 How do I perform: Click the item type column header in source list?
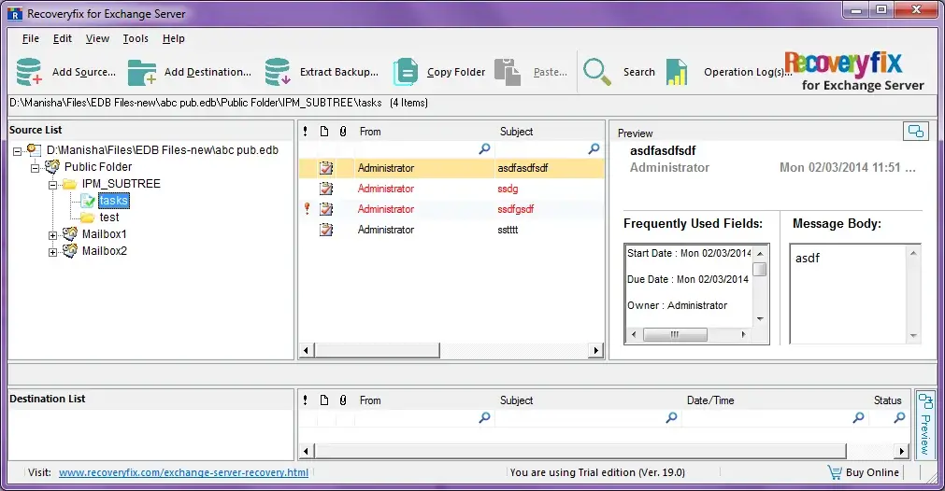point(324,132)
